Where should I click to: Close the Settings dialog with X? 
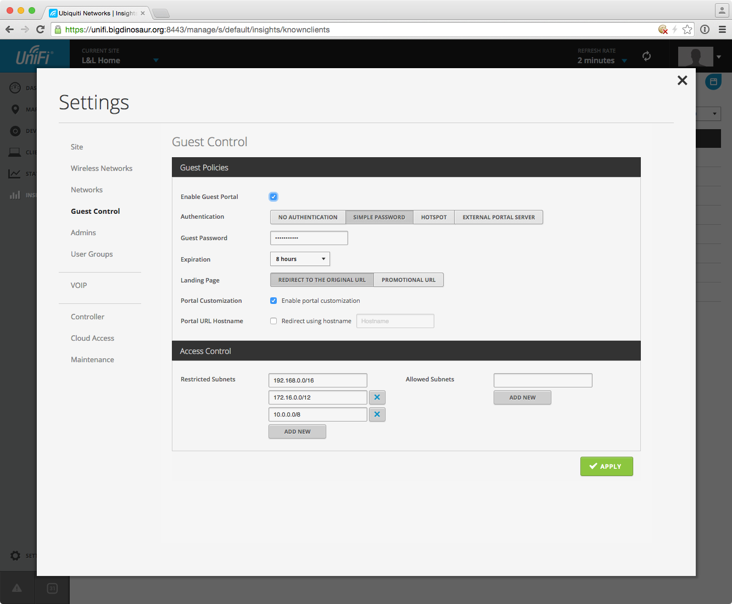point(682,81)
